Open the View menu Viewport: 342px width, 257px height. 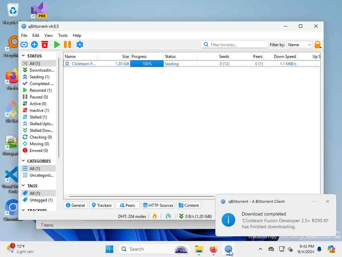pyautogui.click(x=48, y=35)
